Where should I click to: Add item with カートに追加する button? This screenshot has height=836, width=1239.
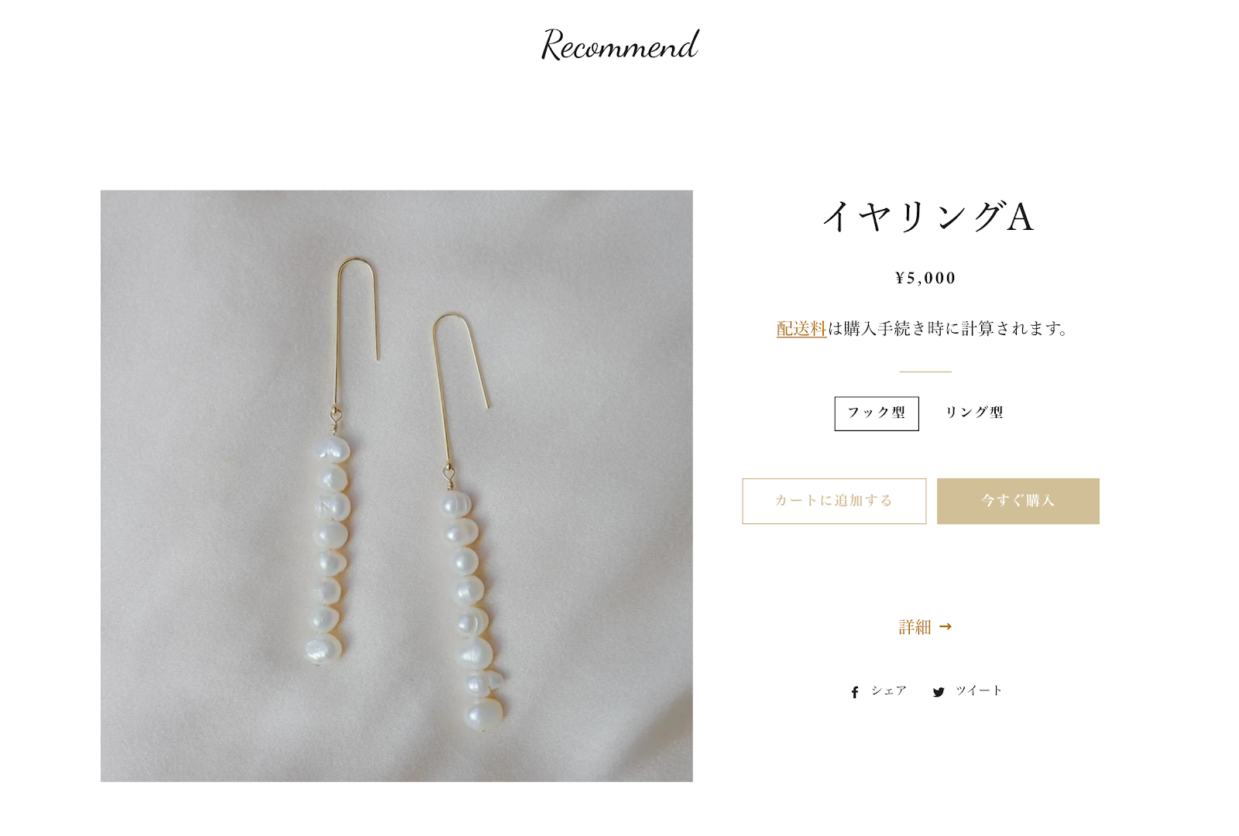(834, 501)
